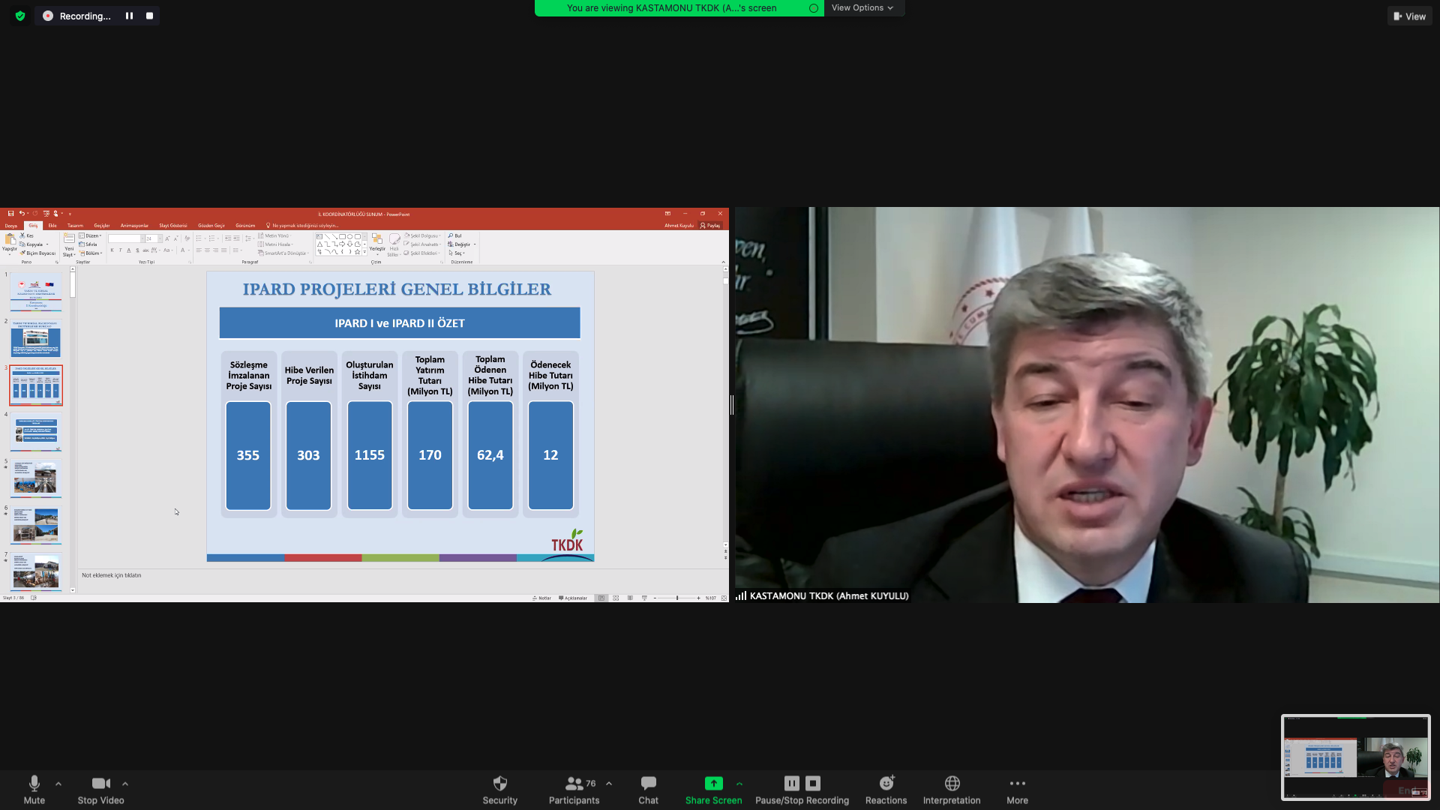Select slide 4 thumbnail
Screen dimensions: 1440x810
point(36,432)
